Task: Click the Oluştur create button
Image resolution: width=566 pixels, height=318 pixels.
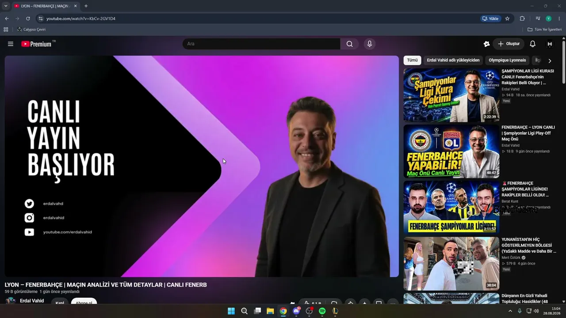Action: 509,44
